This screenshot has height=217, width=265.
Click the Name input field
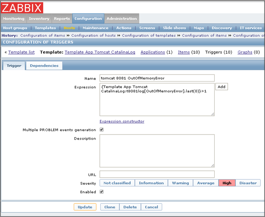157,78
